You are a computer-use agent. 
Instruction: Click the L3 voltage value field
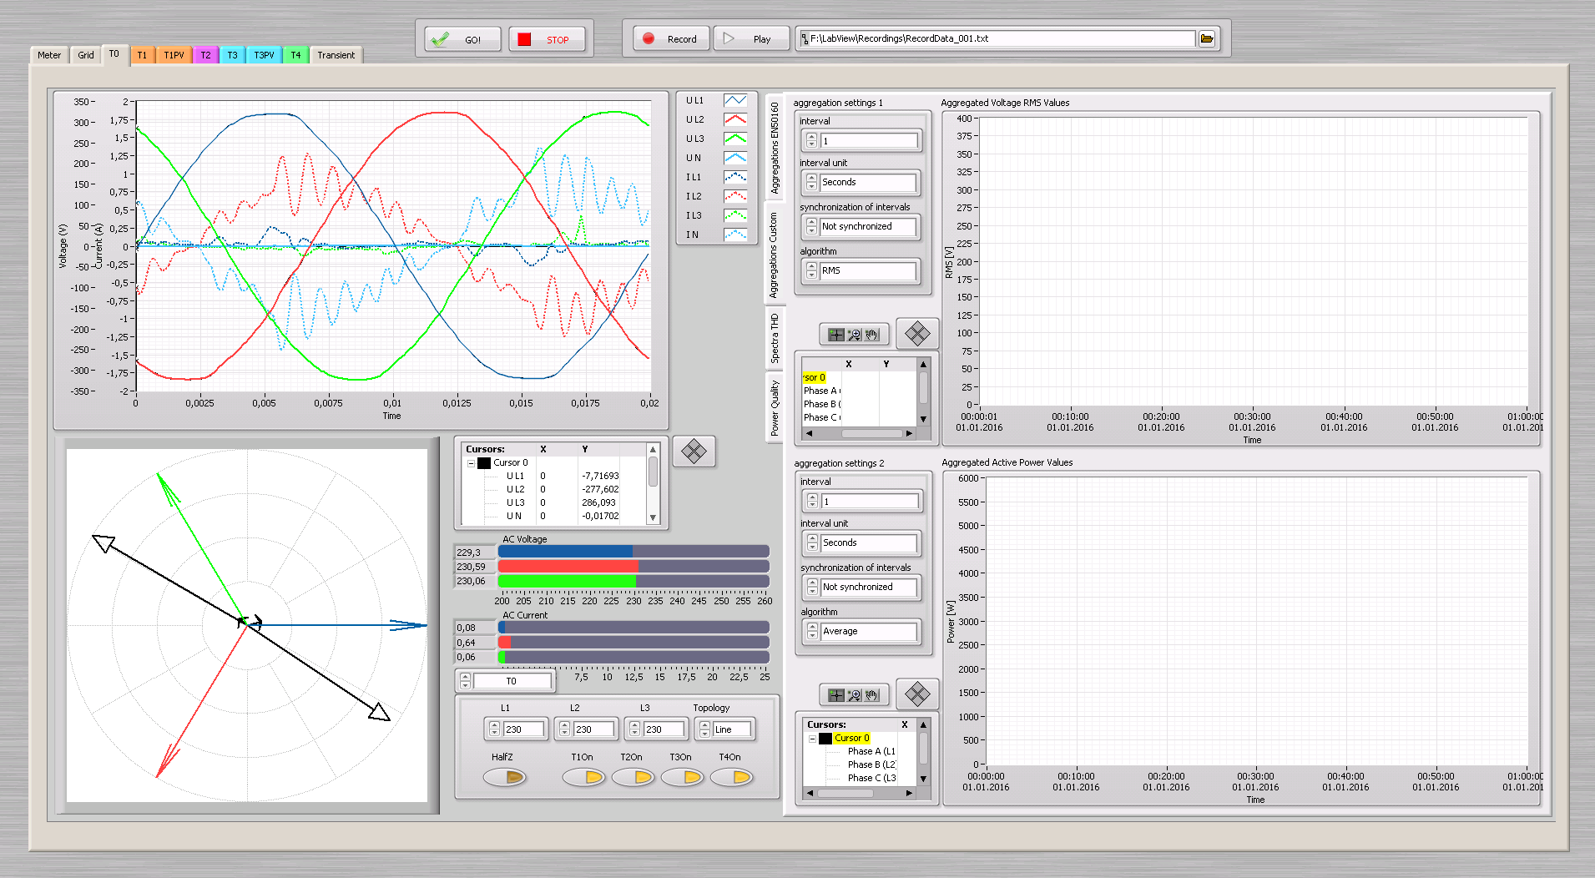(664, 729)
